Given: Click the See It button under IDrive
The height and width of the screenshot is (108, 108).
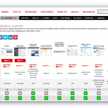Looking at the screenshot, I should point(7,61).
